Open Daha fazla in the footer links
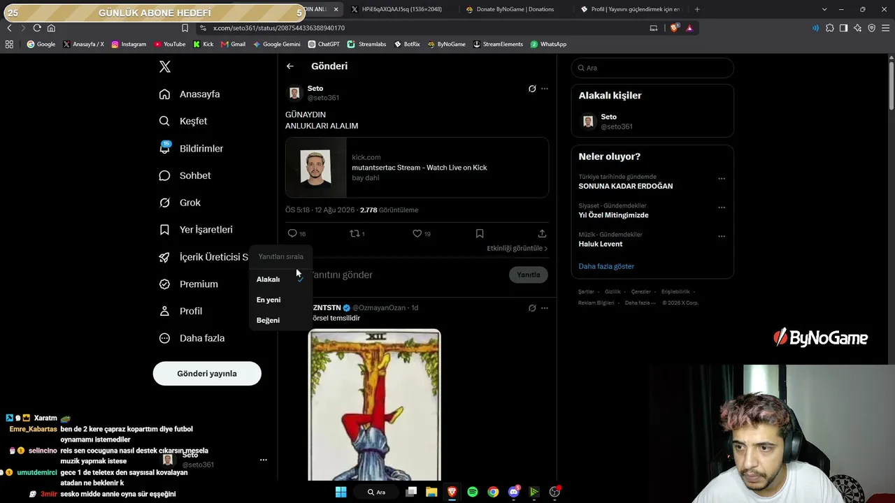The width and height of the screenshot is (895, 503). pyautogui.click(x=640, y=302)
